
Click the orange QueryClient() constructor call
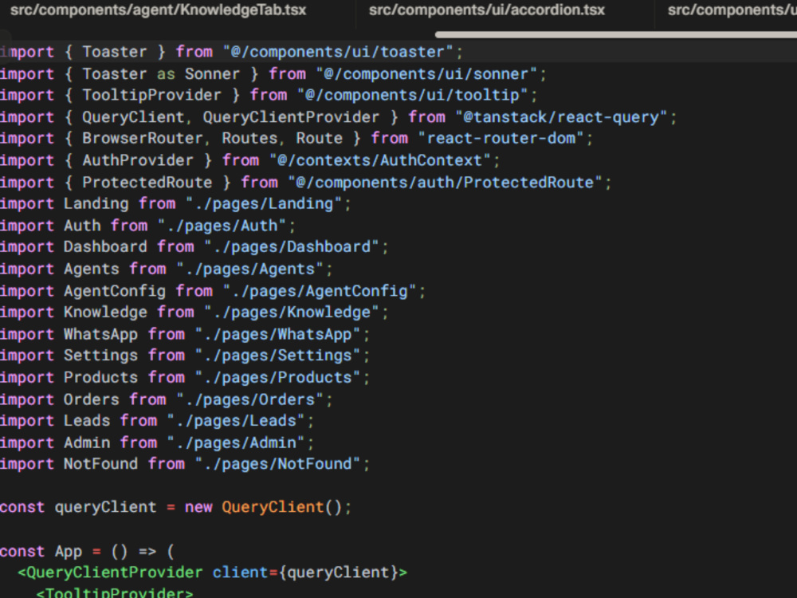pyautogui.click(x=281, y=507)
